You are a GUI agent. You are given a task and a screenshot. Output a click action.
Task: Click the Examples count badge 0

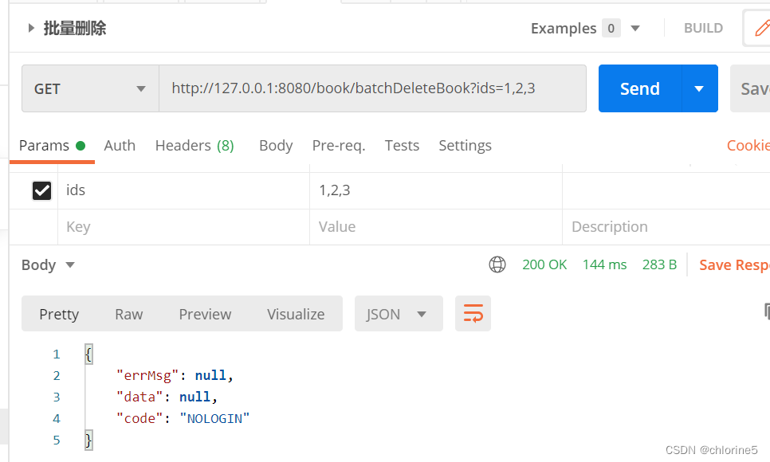tap(611, 29)
